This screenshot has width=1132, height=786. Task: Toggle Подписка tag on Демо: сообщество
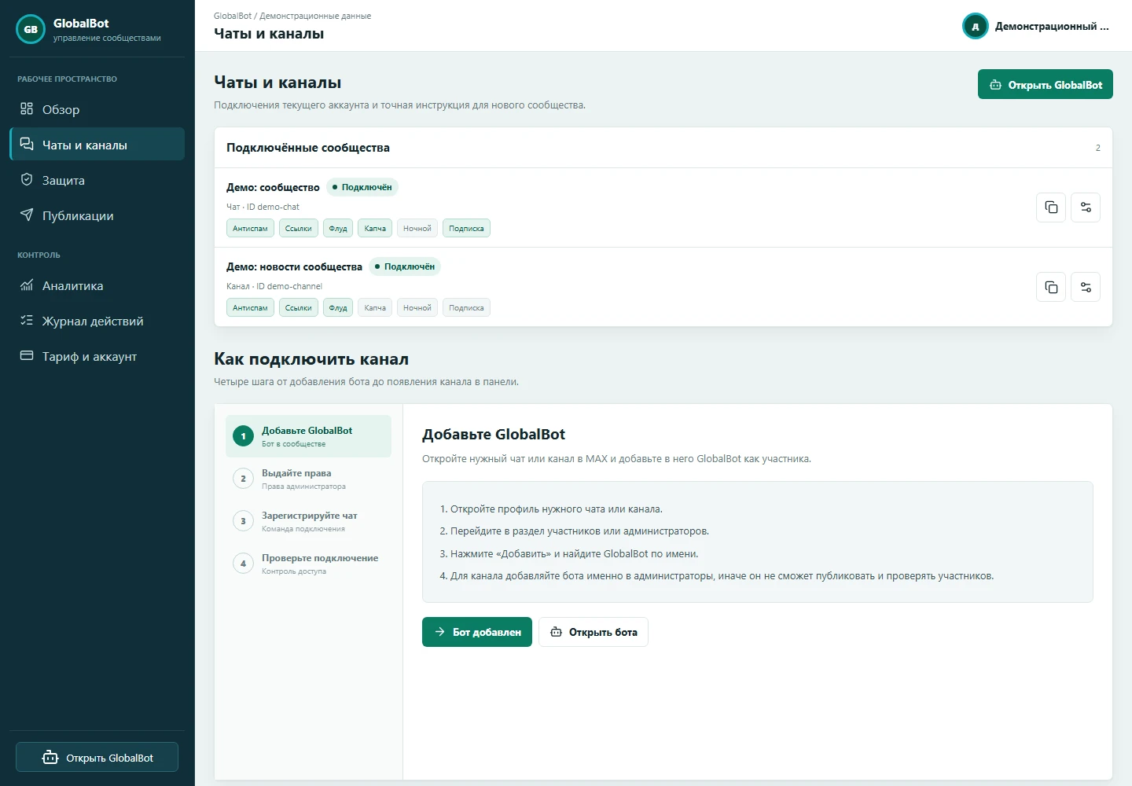[466, 229]
